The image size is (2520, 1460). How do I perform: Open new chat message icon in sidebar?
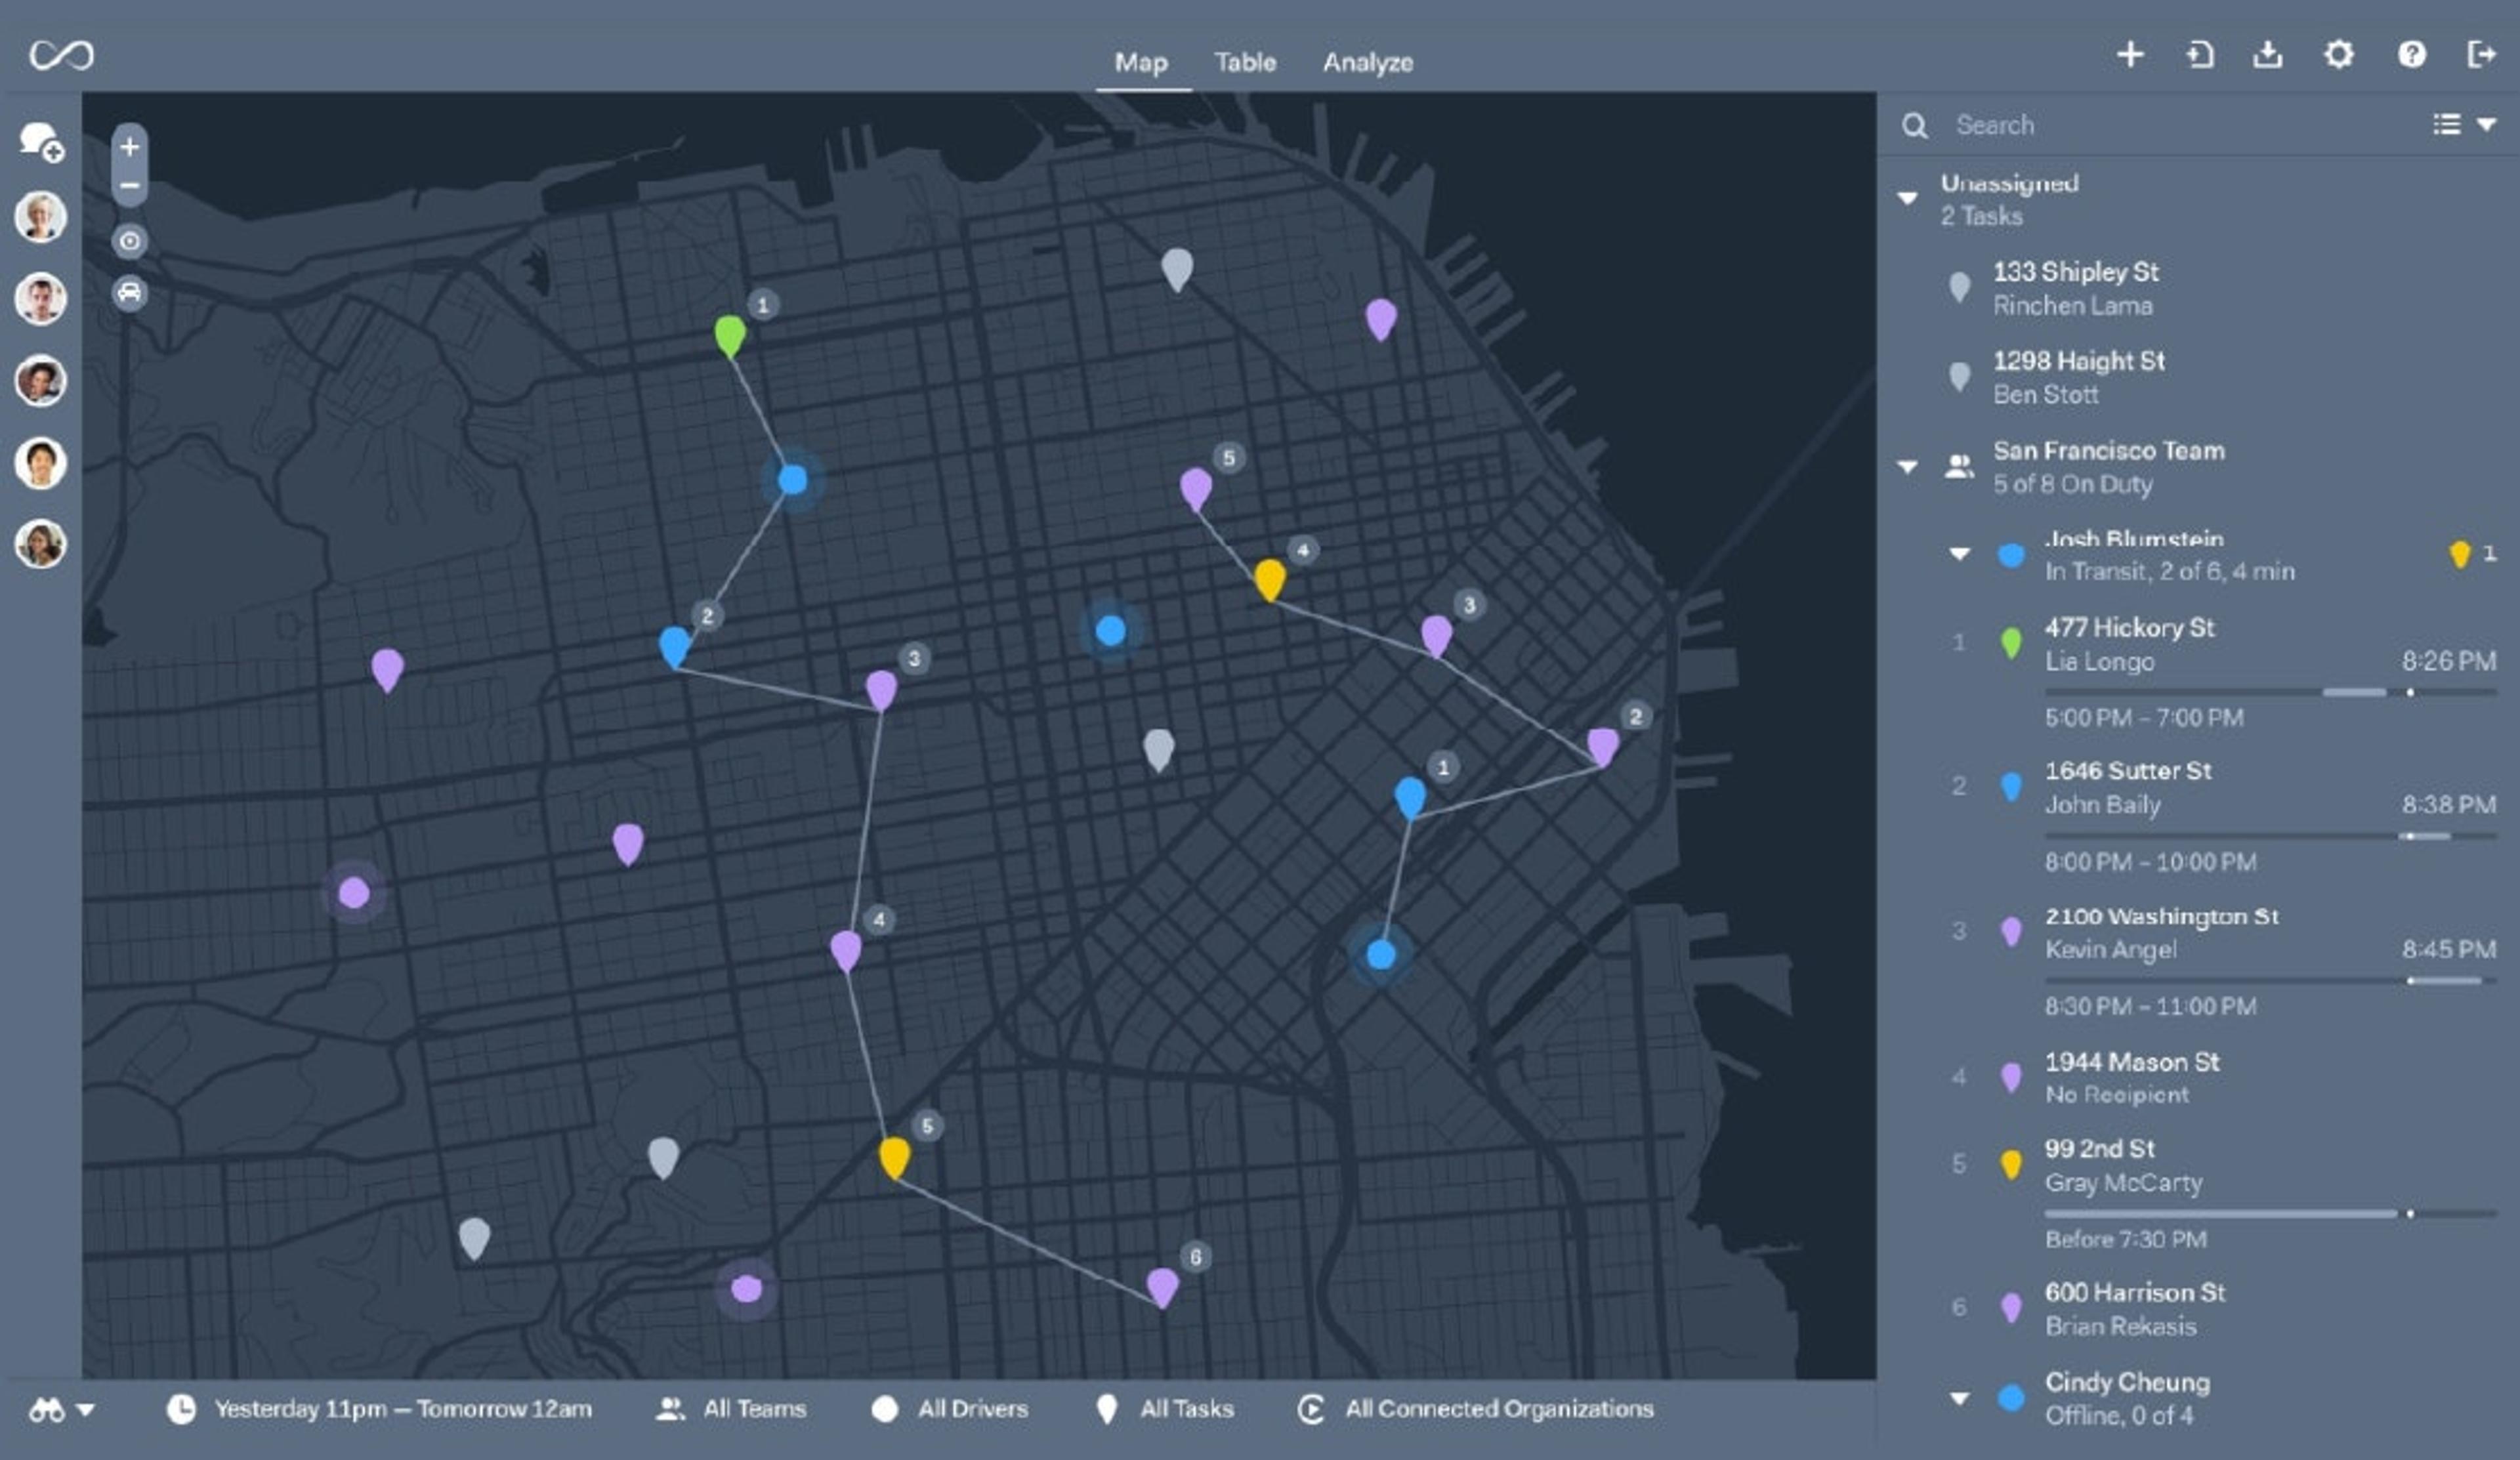point(41,141)
